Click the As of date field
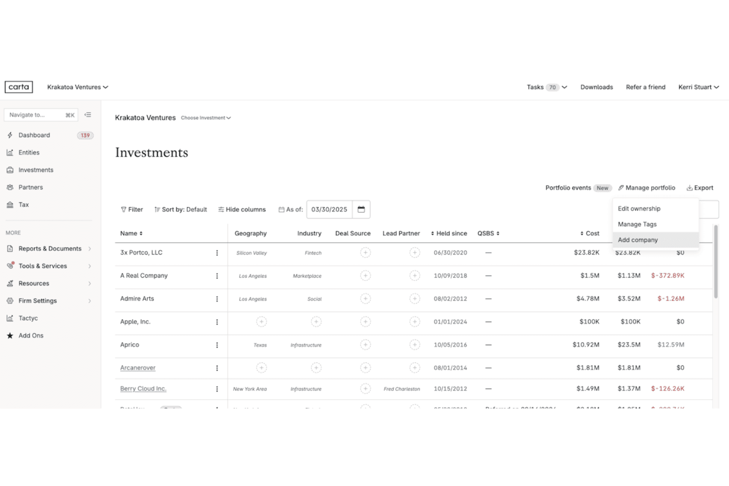Viewport: 729px width, 486px height. 329,209
